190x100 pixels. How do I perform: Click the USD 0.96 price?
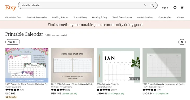(102, 93)
